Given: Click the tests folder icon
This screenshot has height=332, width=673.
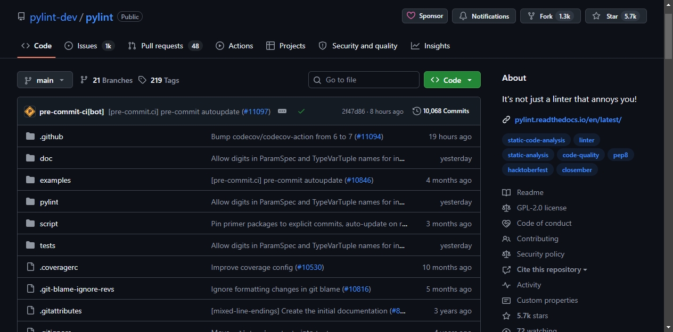Looking at the screenshot, I should [30, 245].
